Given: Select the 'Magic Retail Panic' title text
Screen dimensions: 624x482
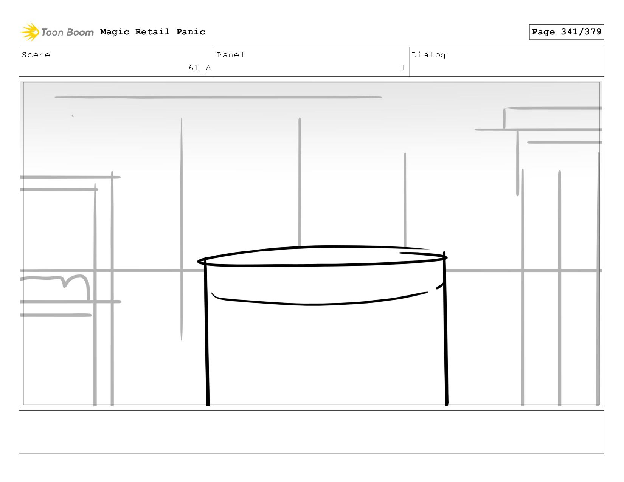Looking at the screenshot, I should (x=153, y=32).
